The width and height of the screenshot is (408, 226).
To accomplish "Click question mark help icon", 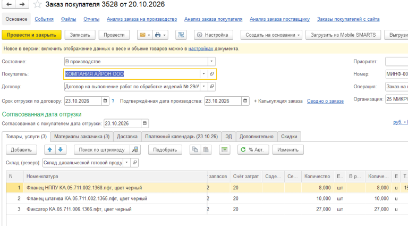I will point(113,101).
